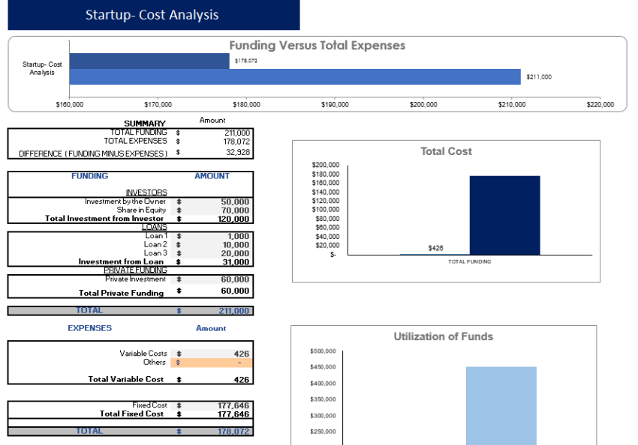Select the Funding Versus Total Expenses chart title
This screenshot has width=638, height=445.
[317, 46]
